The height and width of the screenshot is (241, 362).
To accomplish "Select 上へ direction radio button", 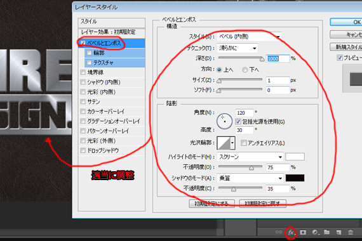I will (x=219, y=70).
